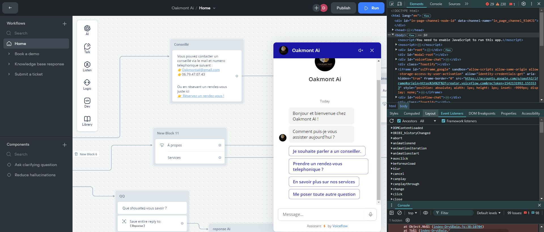Show more DevTools tabs with chevrons

(467, 4)
